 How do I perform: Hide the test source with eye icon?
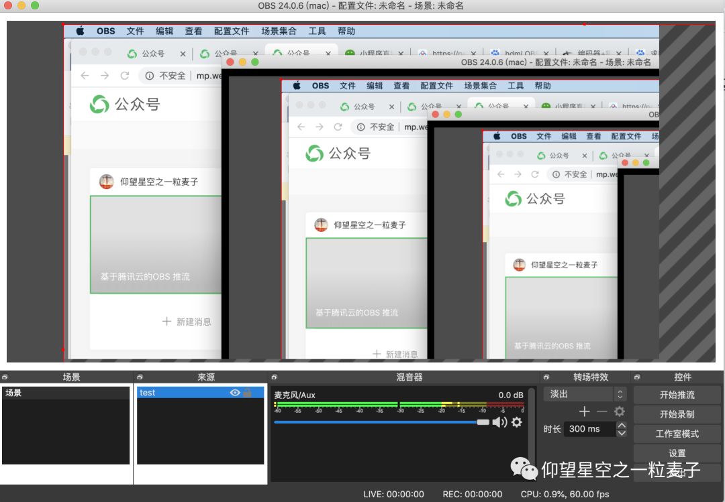(235, 393)
